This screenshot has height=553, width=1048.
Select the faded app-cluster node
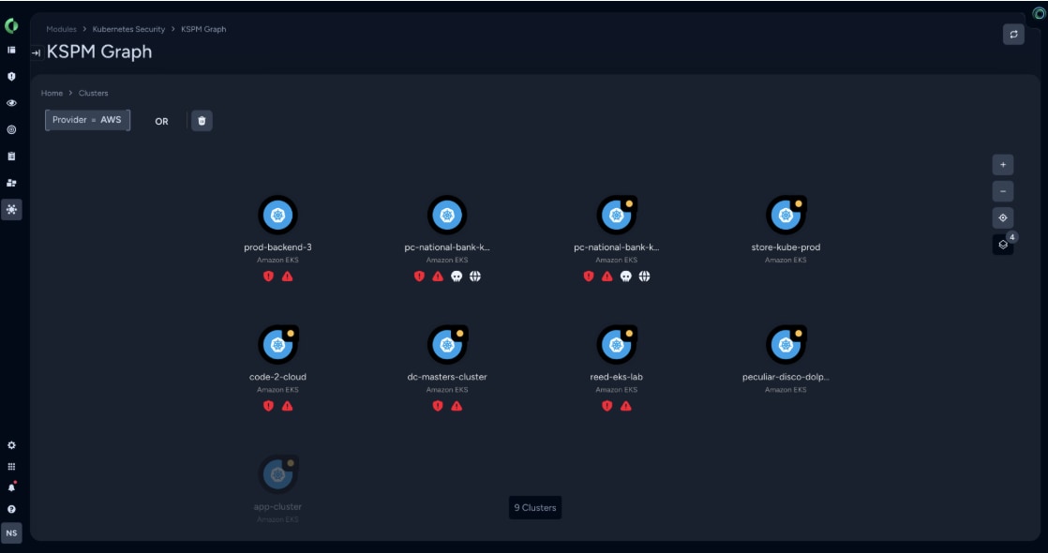click(x=278, y=474)
